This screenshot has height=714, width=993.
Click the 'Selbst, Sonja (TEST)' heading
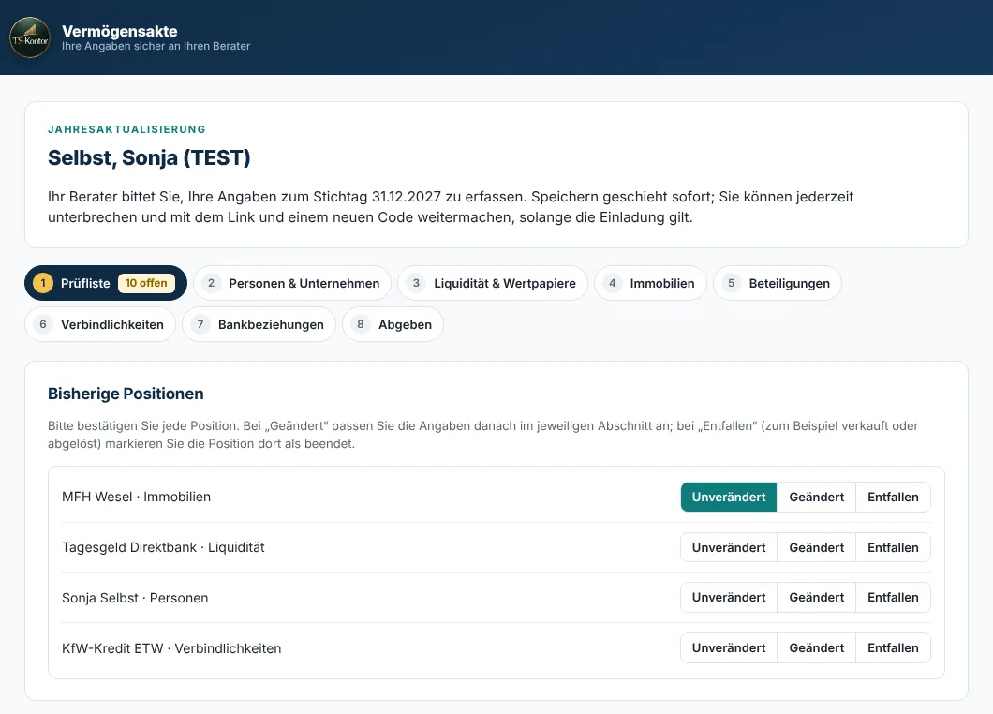(x=150, y=157)
